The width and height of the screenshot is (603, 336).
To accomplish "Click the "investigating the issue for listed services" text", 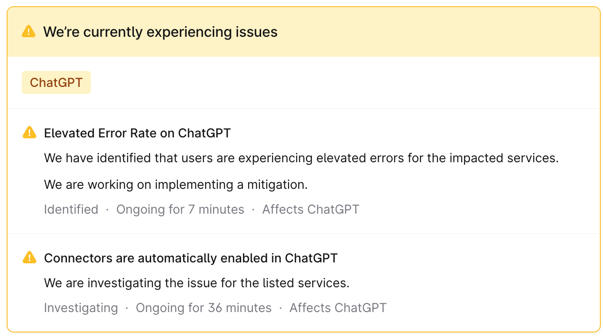I will [197, 283].
